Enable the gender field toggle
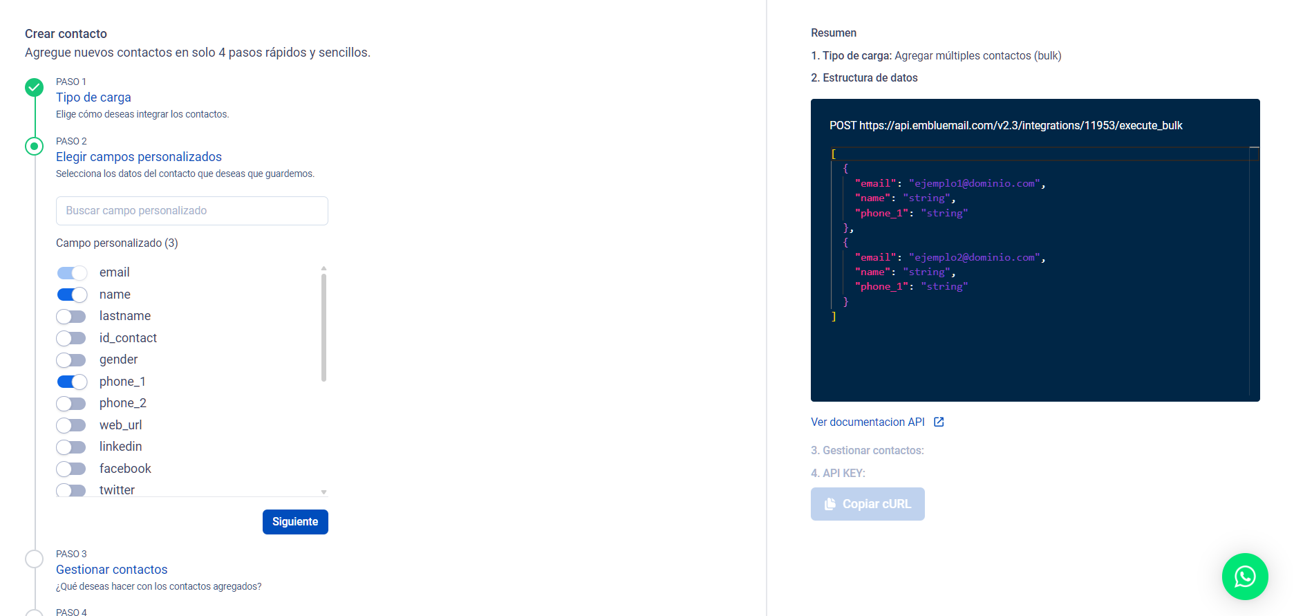Viewport: 1294px width, 616px height. tap(72, 360)
